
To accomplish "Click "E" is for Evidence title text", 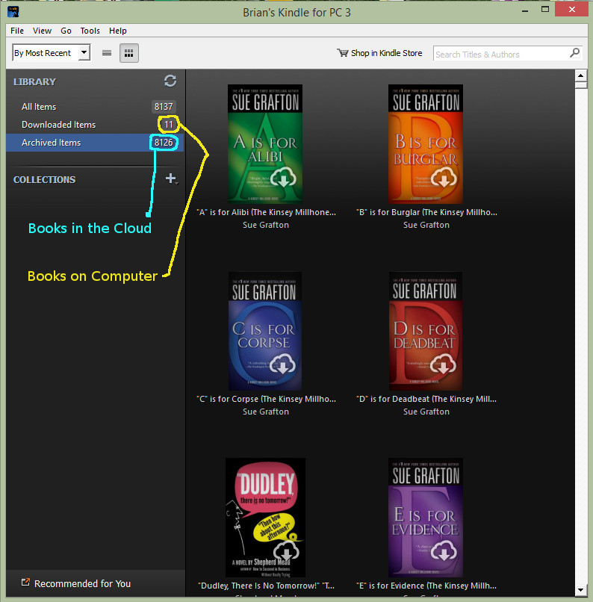I will (x=426, y=586).
